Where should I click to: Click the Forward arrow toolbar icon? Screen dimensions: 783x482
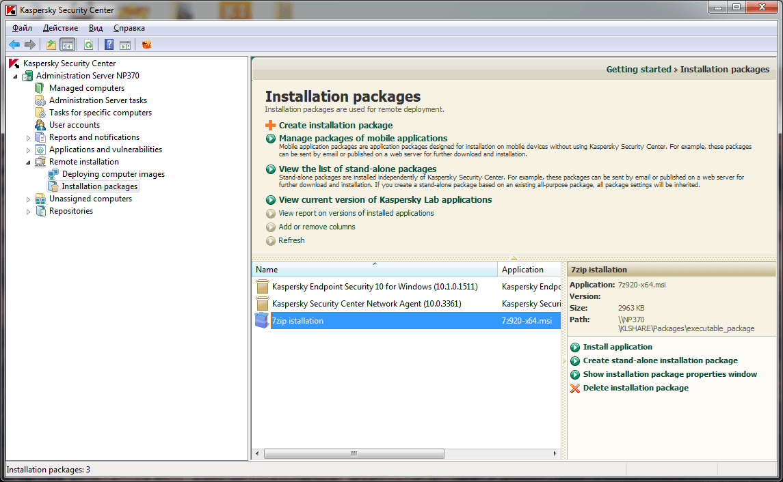[31, 45]
